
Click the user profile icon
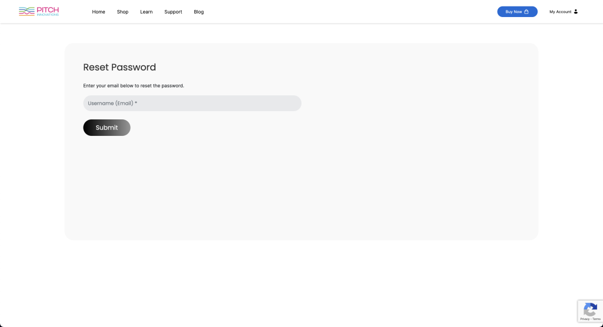pos(576,12)
